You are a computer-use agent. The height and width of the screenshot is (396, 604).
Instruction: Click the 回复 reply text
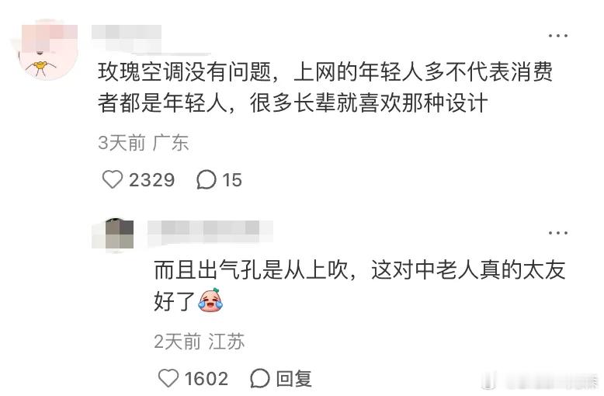293,378
